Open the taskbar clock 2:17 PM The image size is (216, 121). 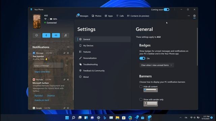(206, 118)
